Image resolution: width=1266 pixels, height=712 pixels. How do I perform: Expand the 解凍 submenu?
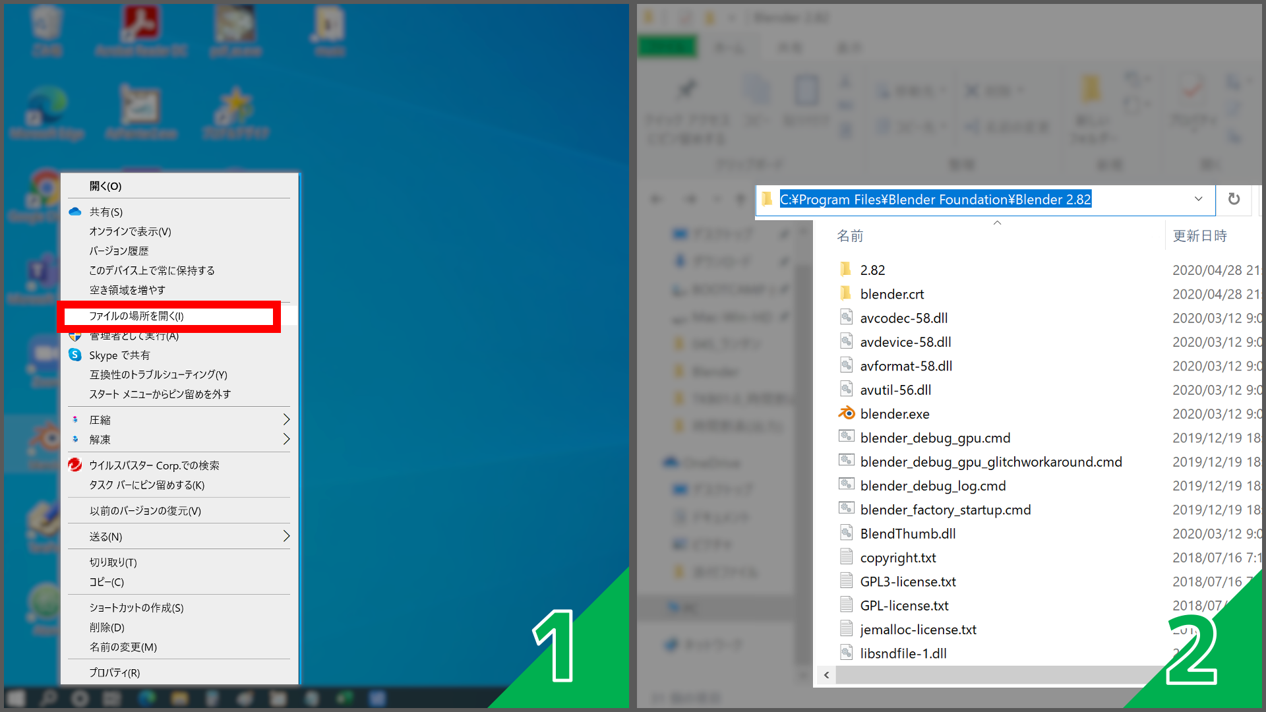point(286,439)
